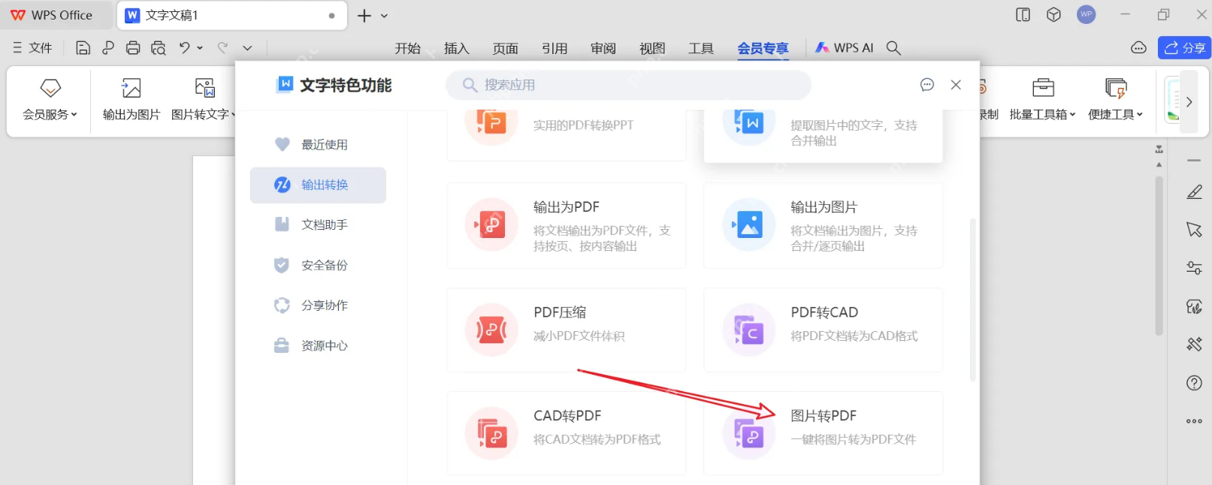Click the 输出为图片 ribbon button
The image size is (1212, 485).
point(131,100)
